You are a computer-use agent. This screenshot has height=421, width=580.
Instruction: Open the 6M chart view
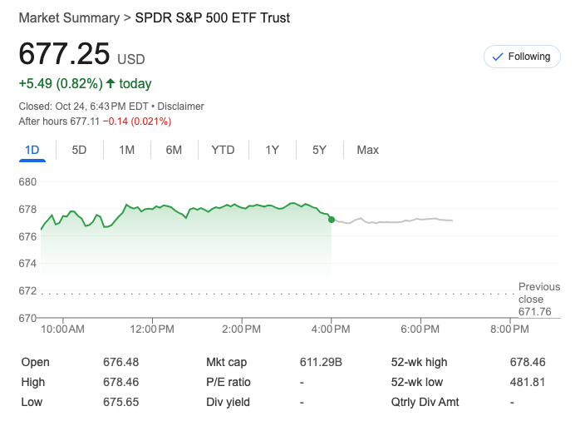pos(174,150)
